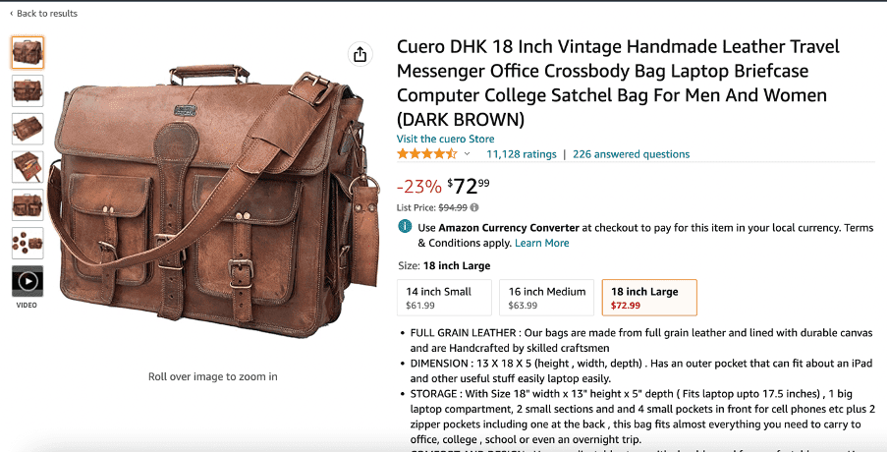Open 226 answered questions
The width and height of the screenshot is (888, 452).
631,154
